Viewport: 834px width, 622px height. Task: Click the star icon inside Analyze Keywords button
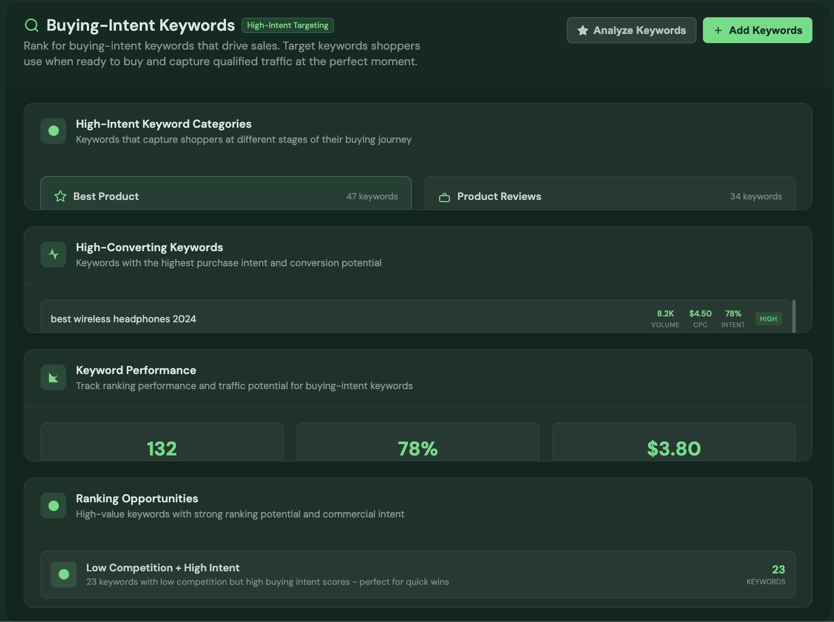(583, 30)
